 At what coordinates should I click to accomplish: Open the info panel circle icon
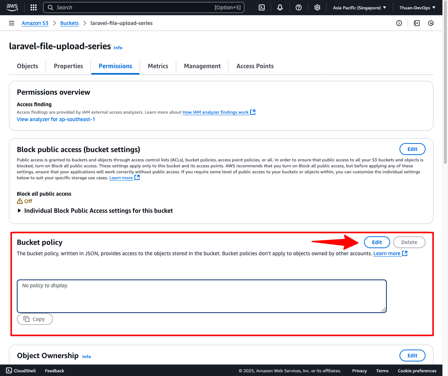(399, 23)
